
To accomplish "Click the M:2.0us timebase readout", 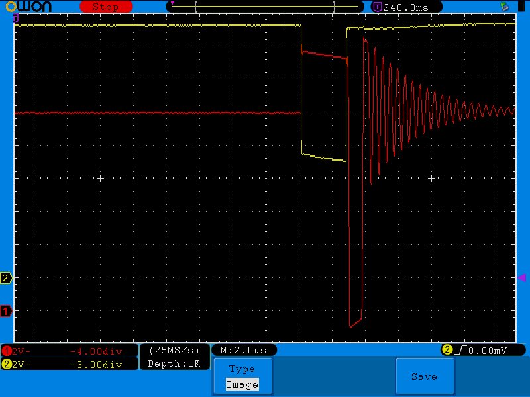I will [243, 351].
